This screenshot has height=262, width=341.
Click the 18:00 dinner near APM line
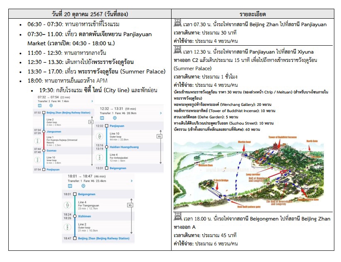click(x=67, y=81)
